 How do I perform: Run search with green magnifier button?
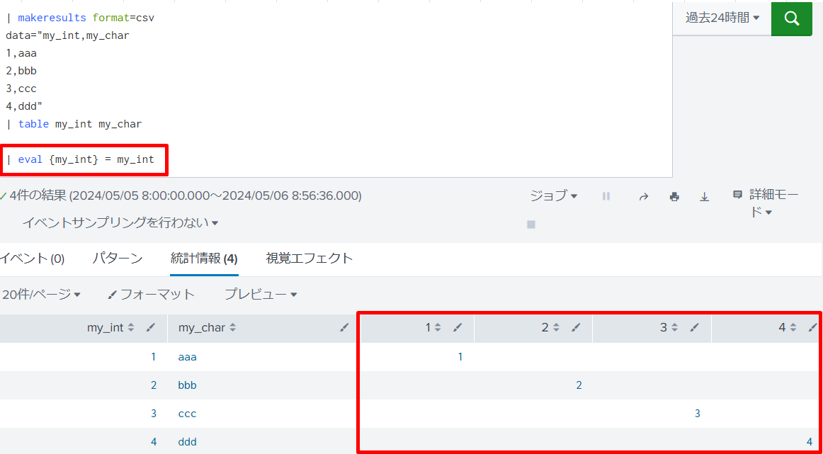click(x=792, y=18)
